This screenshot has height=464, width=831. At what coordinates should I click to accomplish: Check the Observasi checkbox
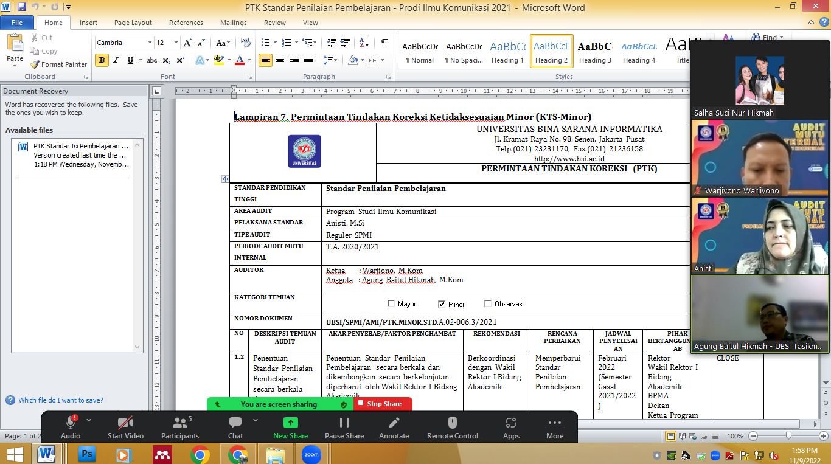(x=488, y=303)
